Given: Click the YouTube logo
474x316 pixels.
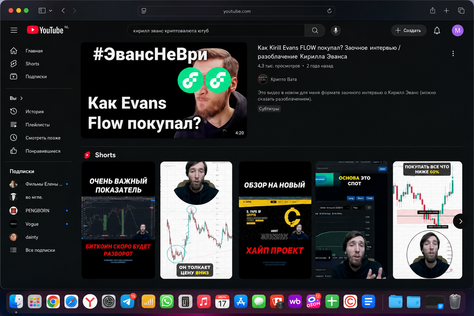Looking at the screenshot, I should [45, 30].
